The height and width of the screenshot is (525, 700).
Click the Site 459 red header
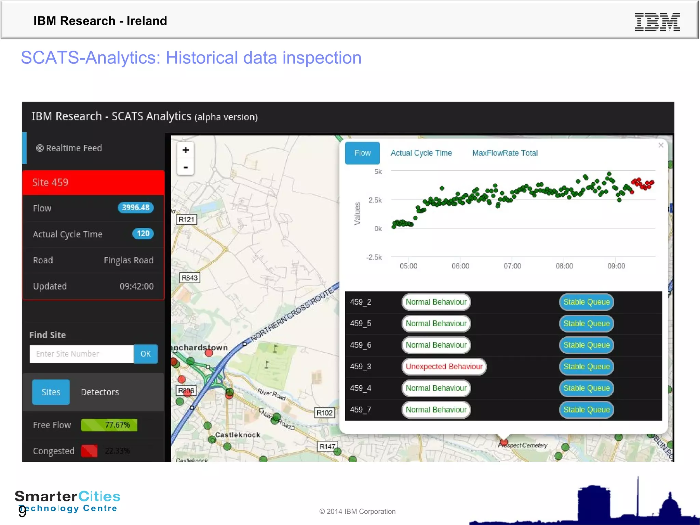tap(93, 183)
